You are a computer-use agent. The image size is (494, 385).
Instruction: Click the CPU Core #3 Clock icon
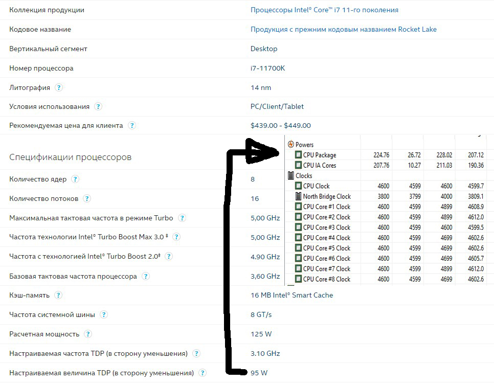[298, 228]
